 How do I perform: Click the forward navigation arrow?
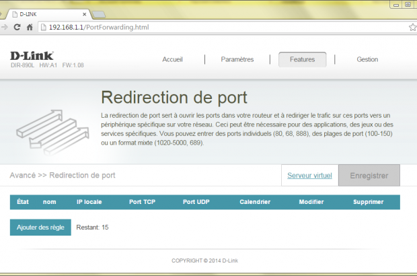[5, 28]
